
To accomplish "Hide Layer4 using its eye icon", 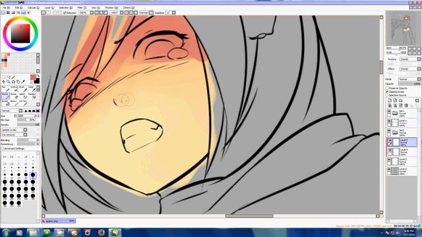I will [390, 150].
